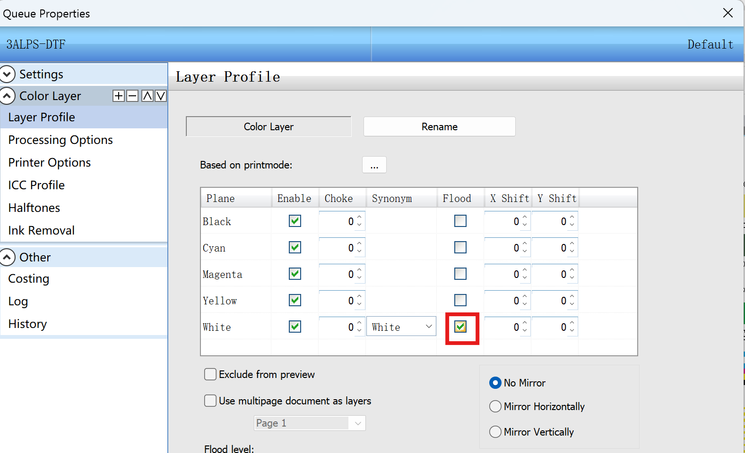This screenshot has width=745, height=453.
Task: Toggle Enable for White plane
Action: tap(295, 327)
